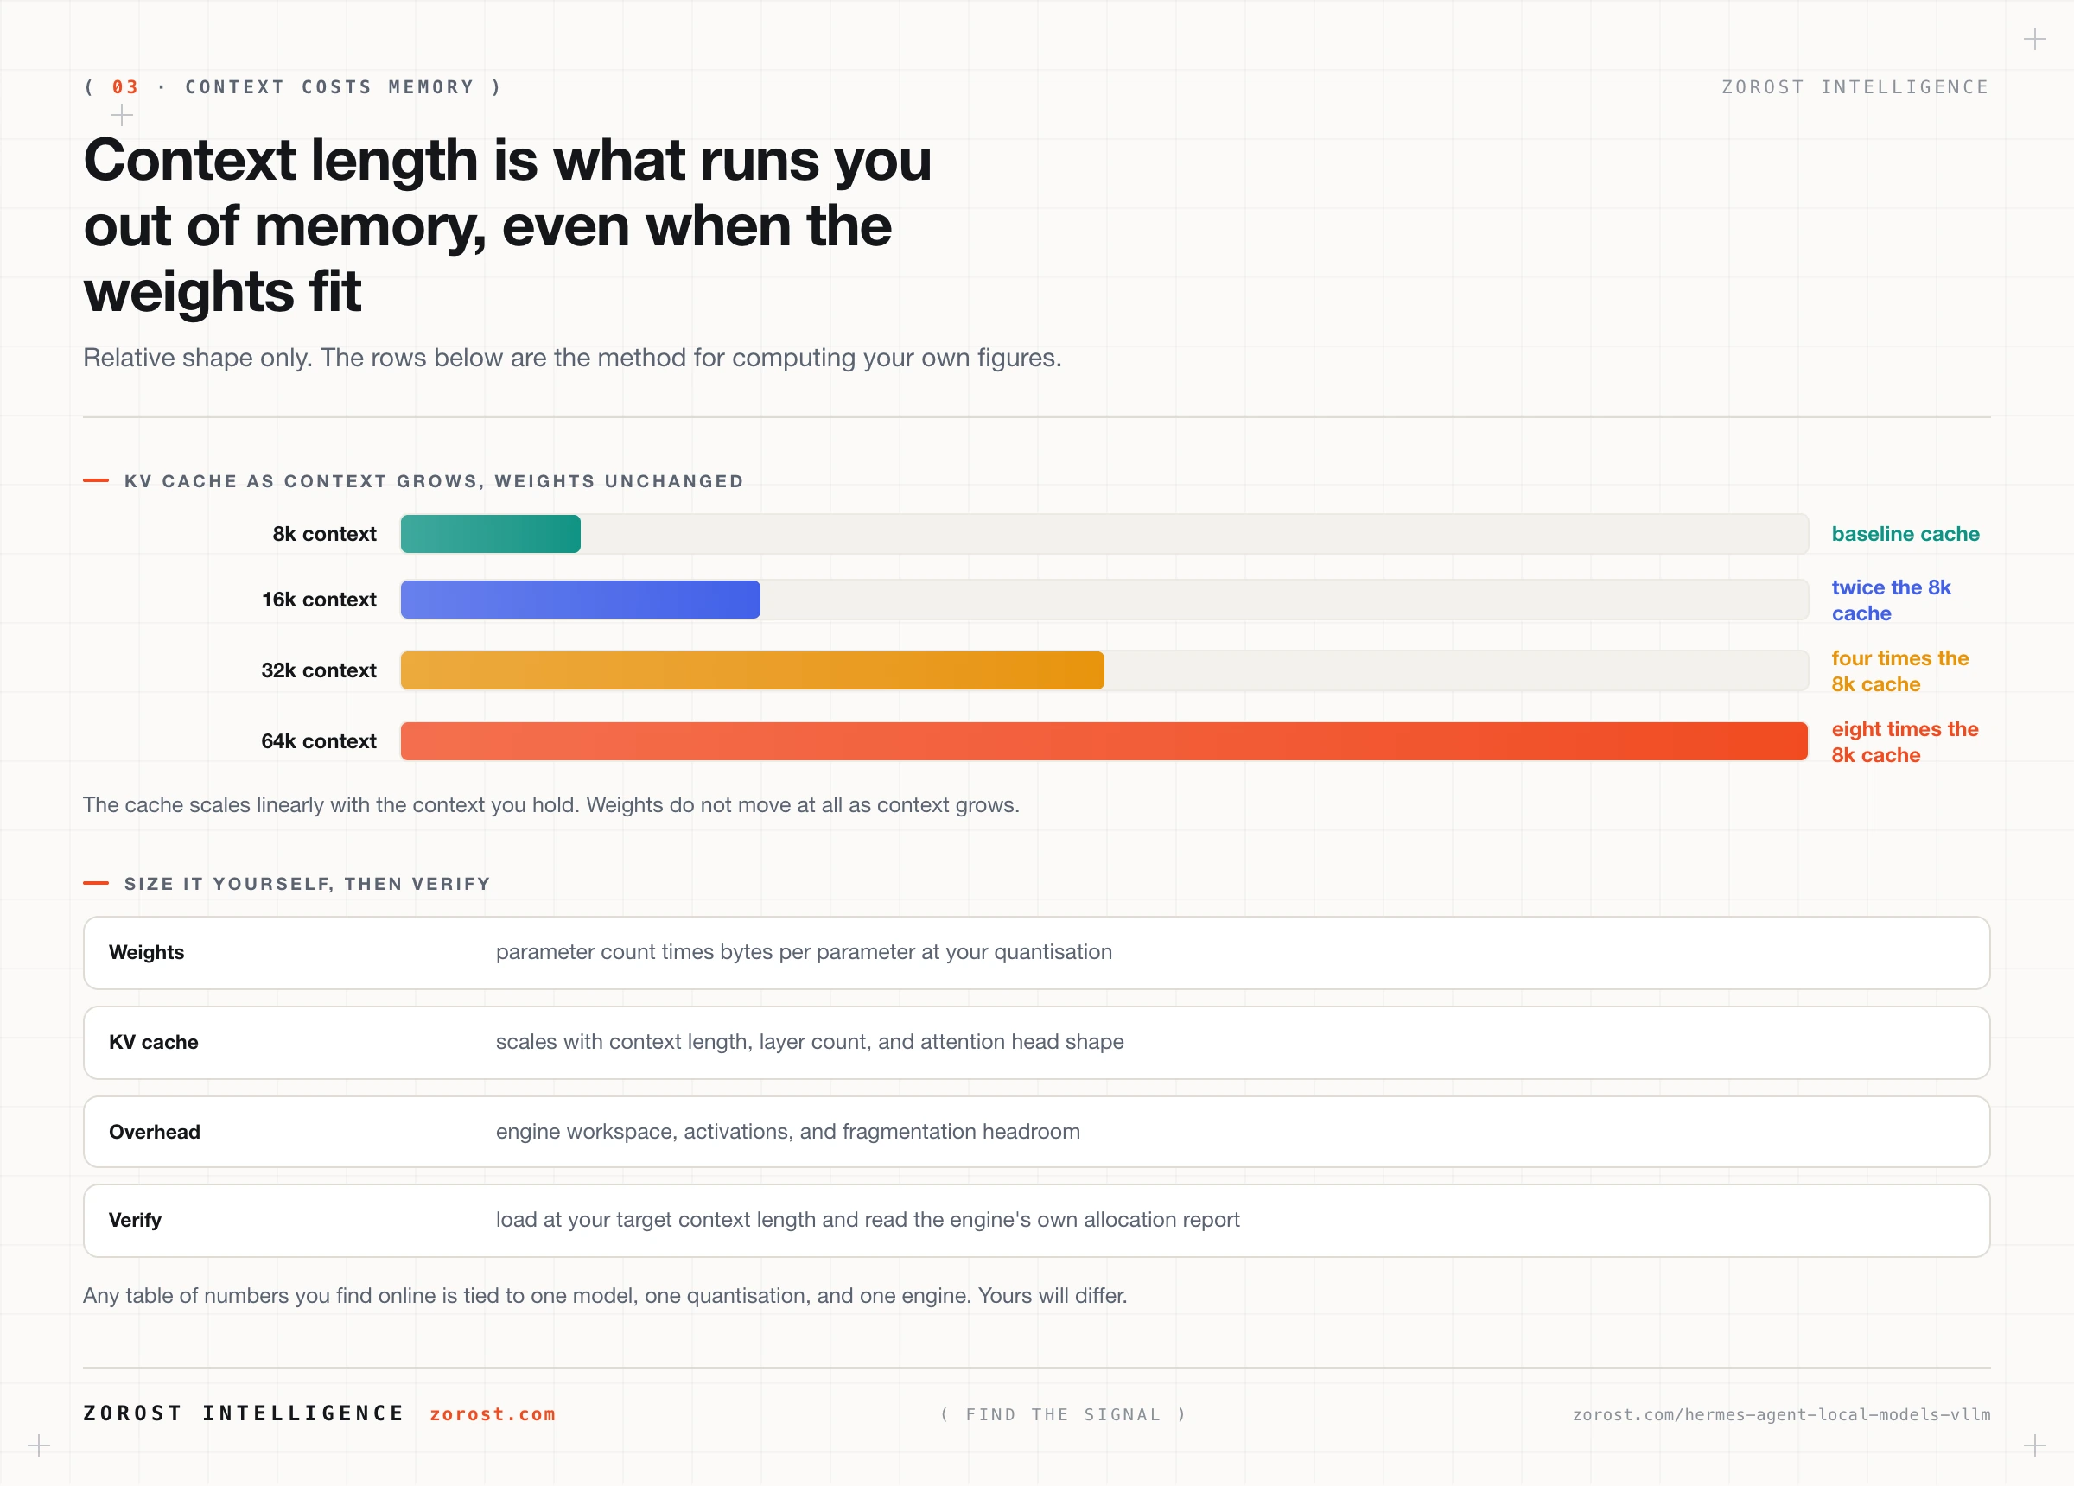Select the Overhead row card
Viewport: 2074px width, 1486px height.
[1036, 1131]
